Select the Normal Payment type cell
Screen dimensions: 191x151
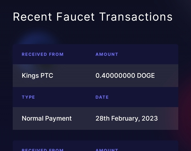tap(47, 118)
